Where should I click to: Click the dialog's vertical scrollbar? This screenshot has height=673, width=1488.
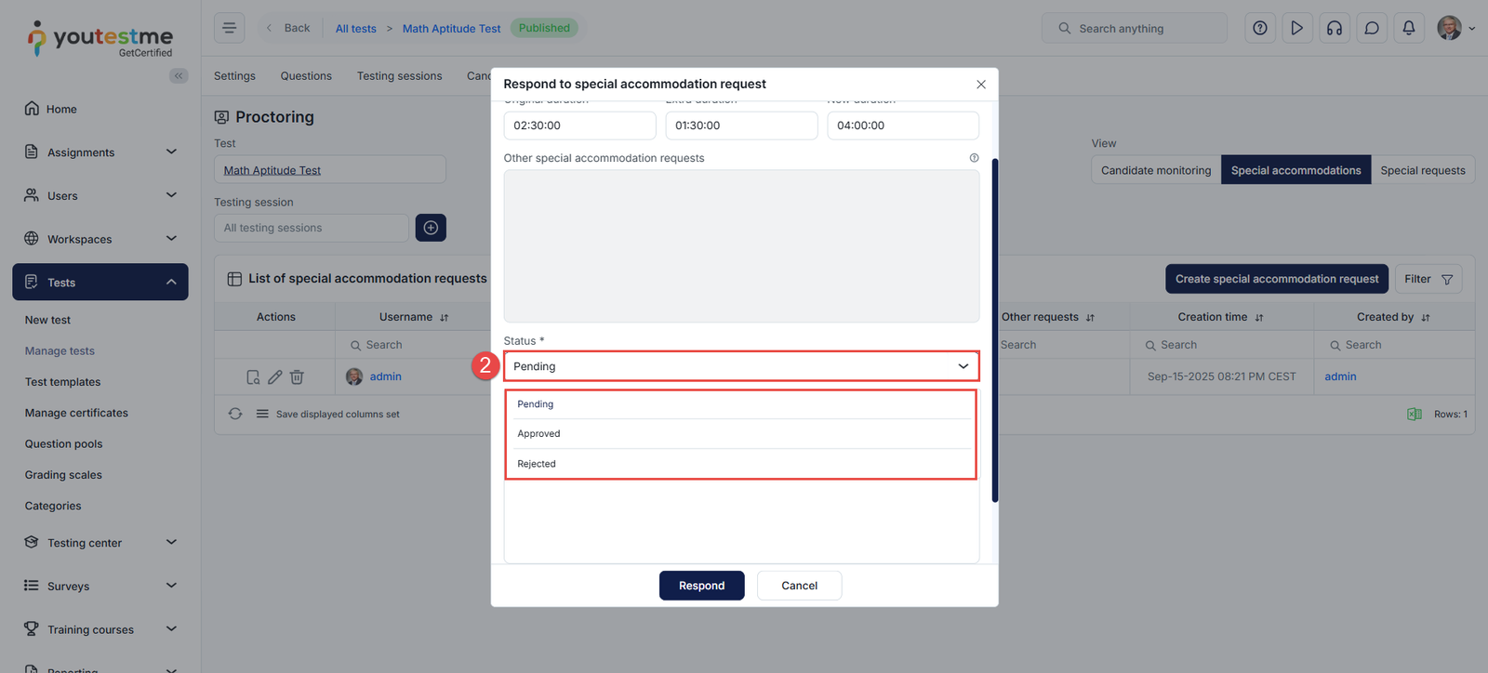point(994,330)
